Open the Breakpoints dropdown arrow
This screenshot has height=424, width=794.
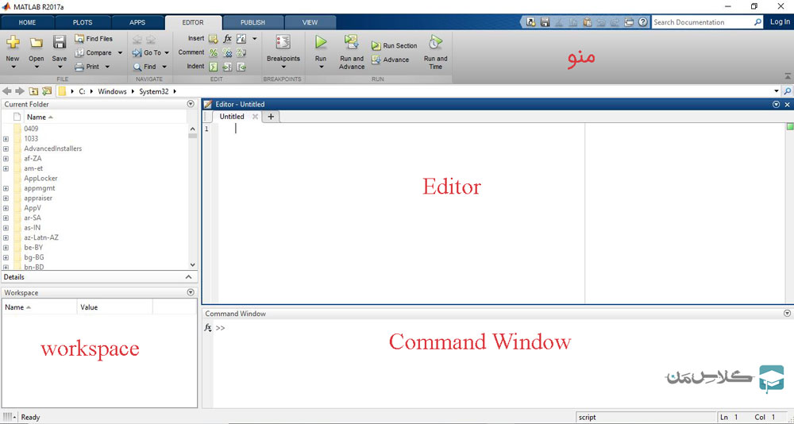tap(283, 67)
